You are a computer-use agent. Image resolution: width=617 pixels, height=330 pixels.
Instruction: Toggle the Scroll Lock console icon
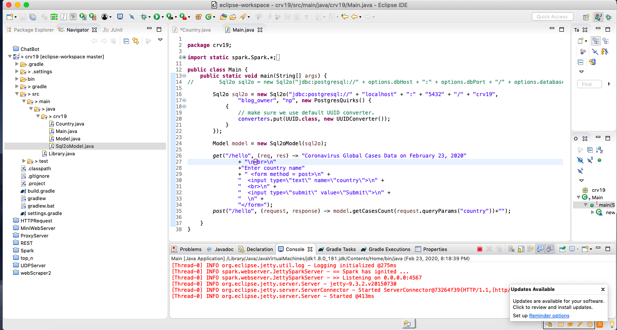click(x=521, y=249)
